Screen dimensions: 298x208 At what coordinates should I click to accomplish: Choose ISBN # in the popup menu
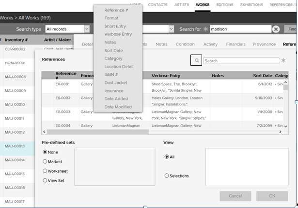(111, 75)
